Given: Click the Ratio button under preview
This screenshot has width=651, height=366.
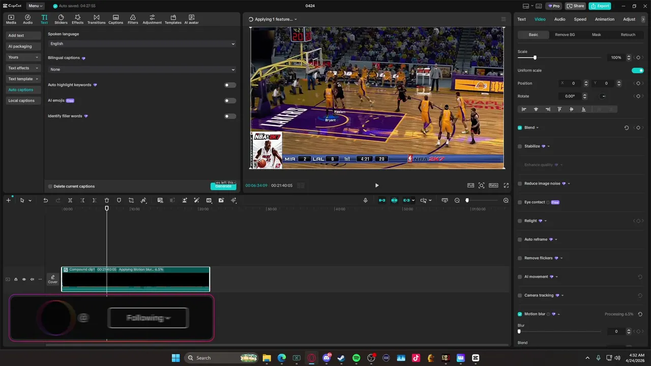Looking at the screenshot, I should tap(493, 186).
